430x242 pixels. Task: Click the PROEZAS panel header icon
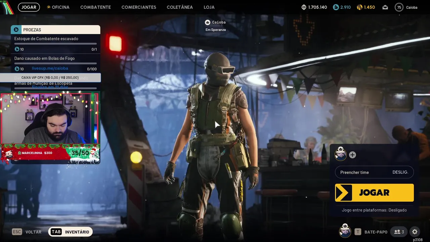coord(16,30)
